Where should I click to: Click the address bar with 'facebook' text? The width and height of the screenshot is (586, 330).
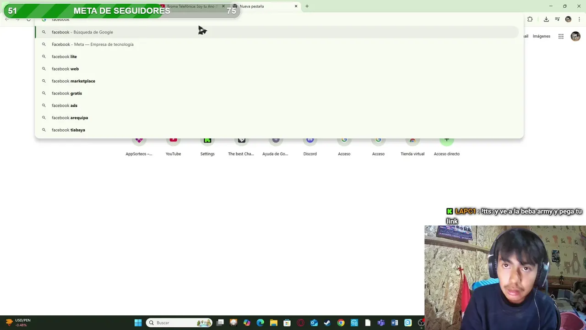click(x=279, y=20)
